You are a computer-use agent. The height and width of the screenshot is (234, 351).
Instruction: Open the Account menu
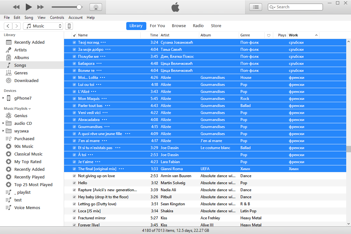pos(76,18)
